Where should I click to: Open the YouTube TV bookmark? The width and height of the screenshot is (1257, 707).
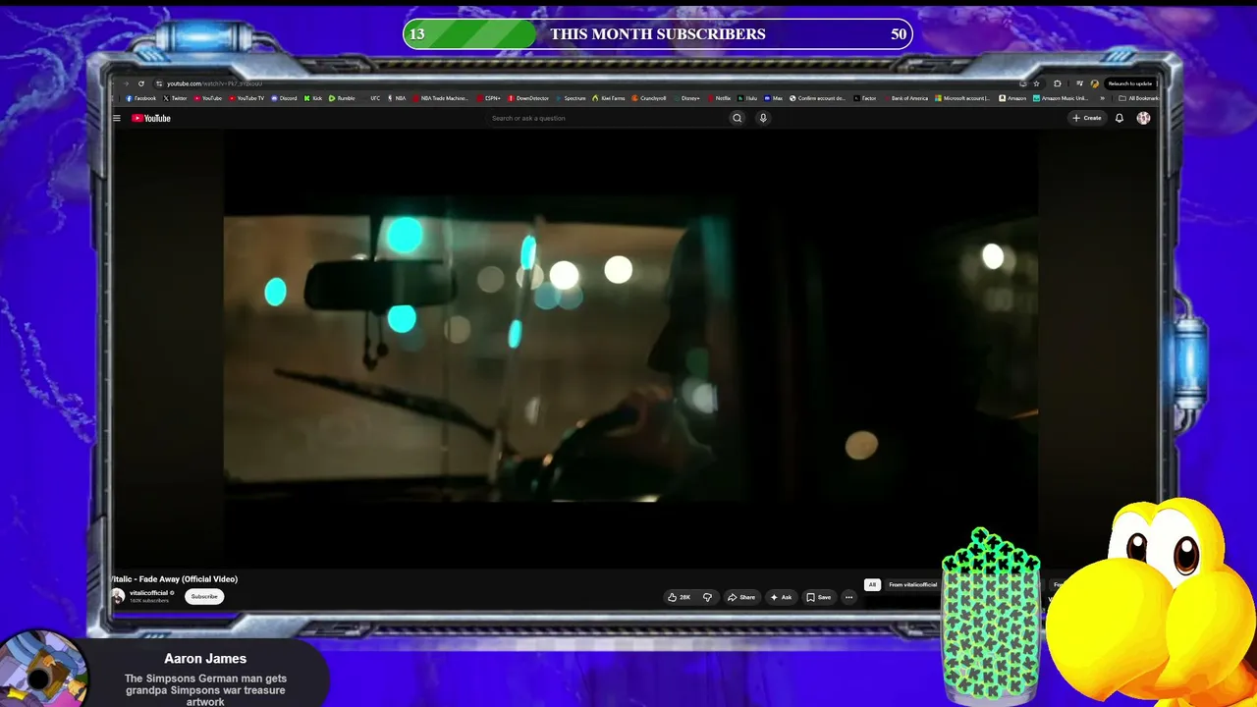pos(246,98)
